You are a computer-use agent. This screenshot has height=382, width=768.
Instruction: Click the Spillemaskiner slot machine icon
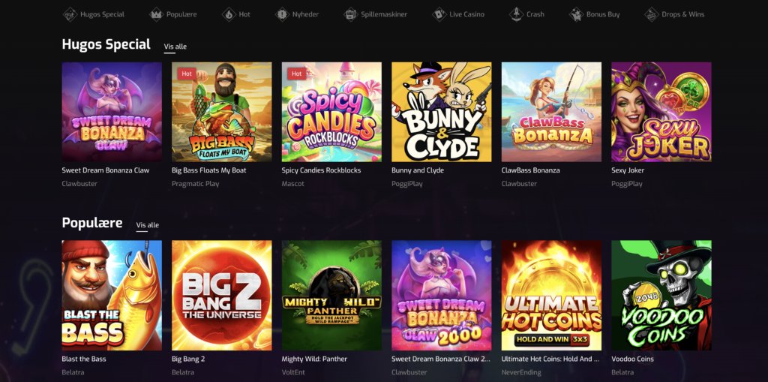(x=351, y=14)
